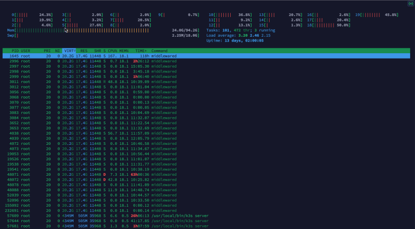The image size is (415, 229).
Task: Click the RES column header
Action: tap(84, 51)
